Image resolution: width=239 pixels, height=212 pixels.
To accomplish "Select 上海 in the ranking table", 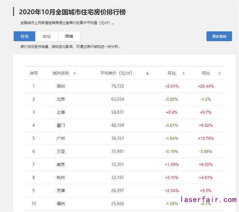I will coord(61,112).
